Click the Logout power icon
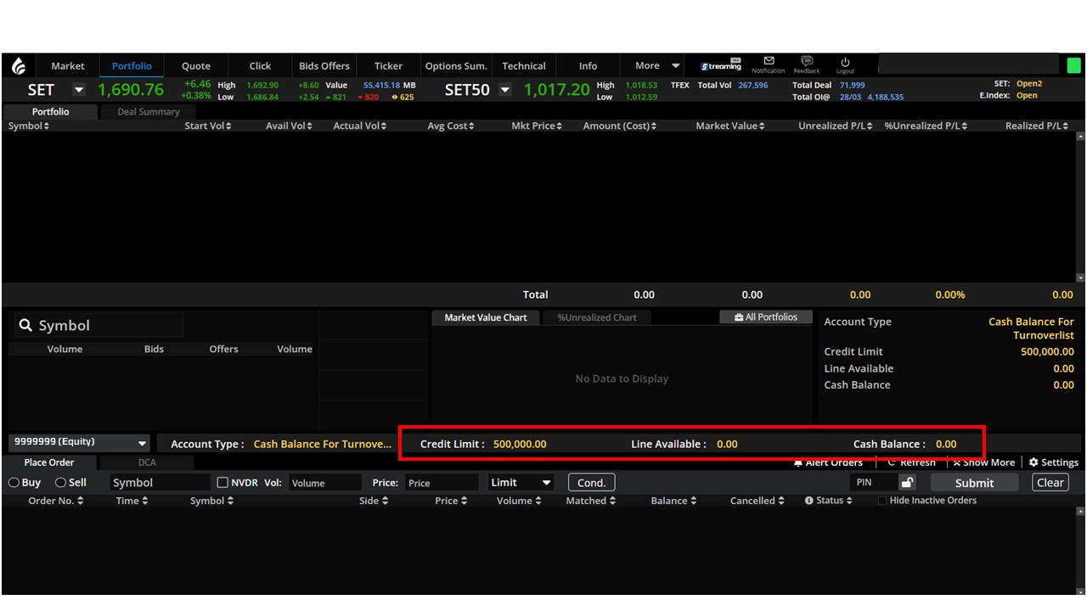Screen dimensions: 1087x611 845,62
